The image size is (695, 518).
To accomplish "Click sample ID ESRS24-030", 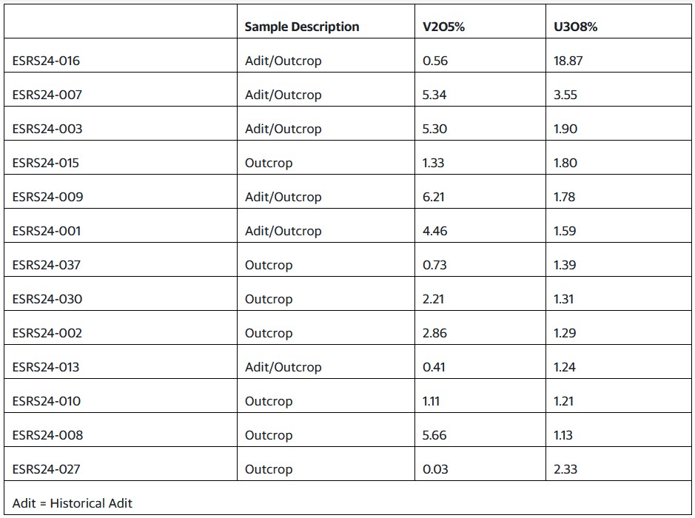I will tap(47, 299).
